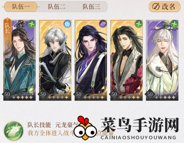Click the purple cloud element icon
The image size is (184, 143).
103,24
